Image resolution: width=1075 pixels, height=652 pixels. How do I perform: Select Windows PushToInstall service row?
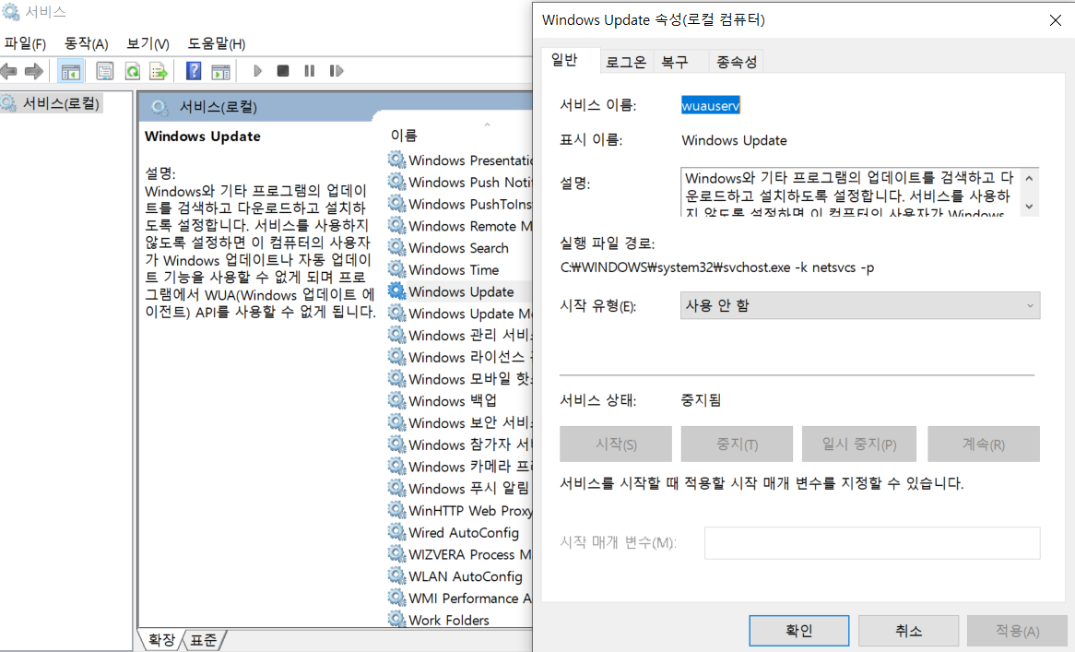459,204
